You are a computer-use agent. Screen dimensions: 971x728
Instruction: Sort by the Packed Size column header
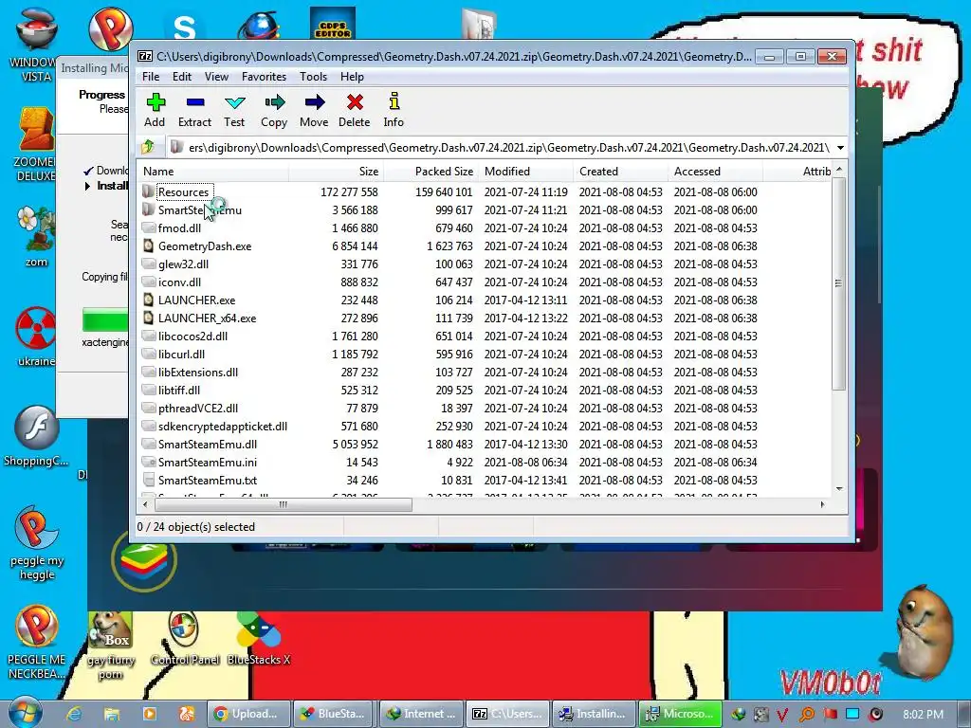(431, 172)
